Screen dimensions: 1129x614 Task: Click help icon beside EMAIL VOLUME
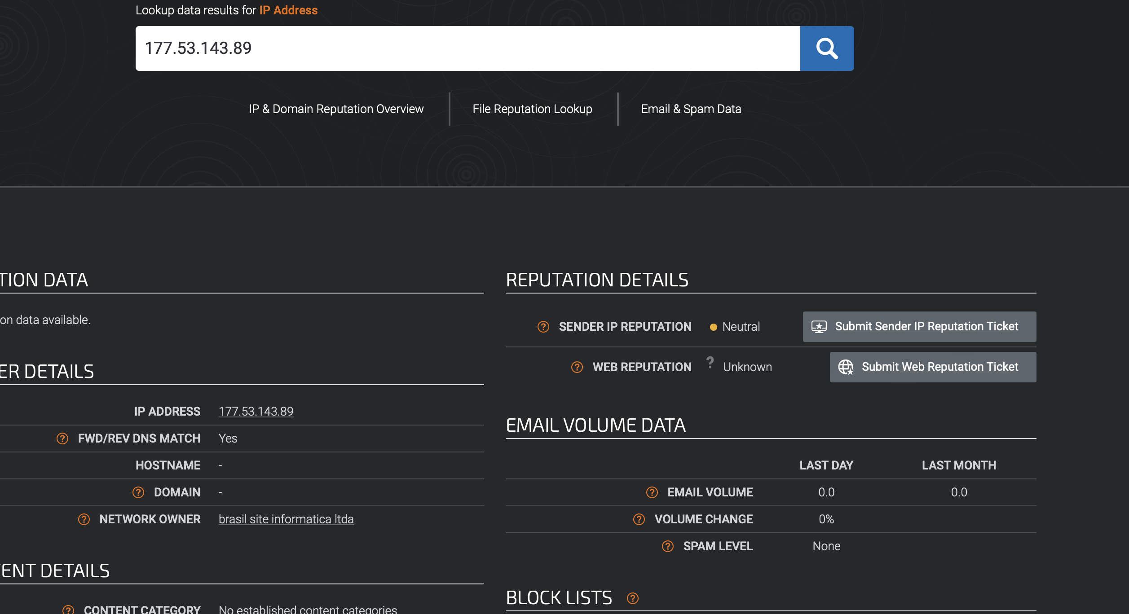point(652,492)
